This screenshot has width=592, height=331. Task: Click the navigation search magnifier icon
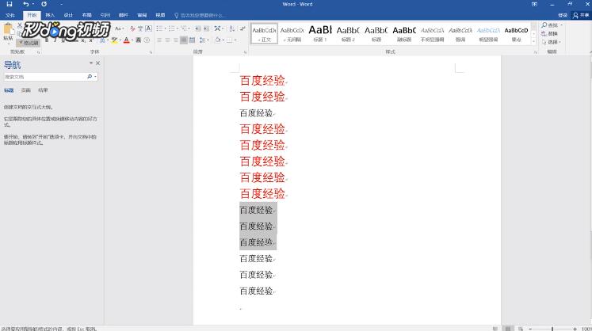(x=90, y=77)
